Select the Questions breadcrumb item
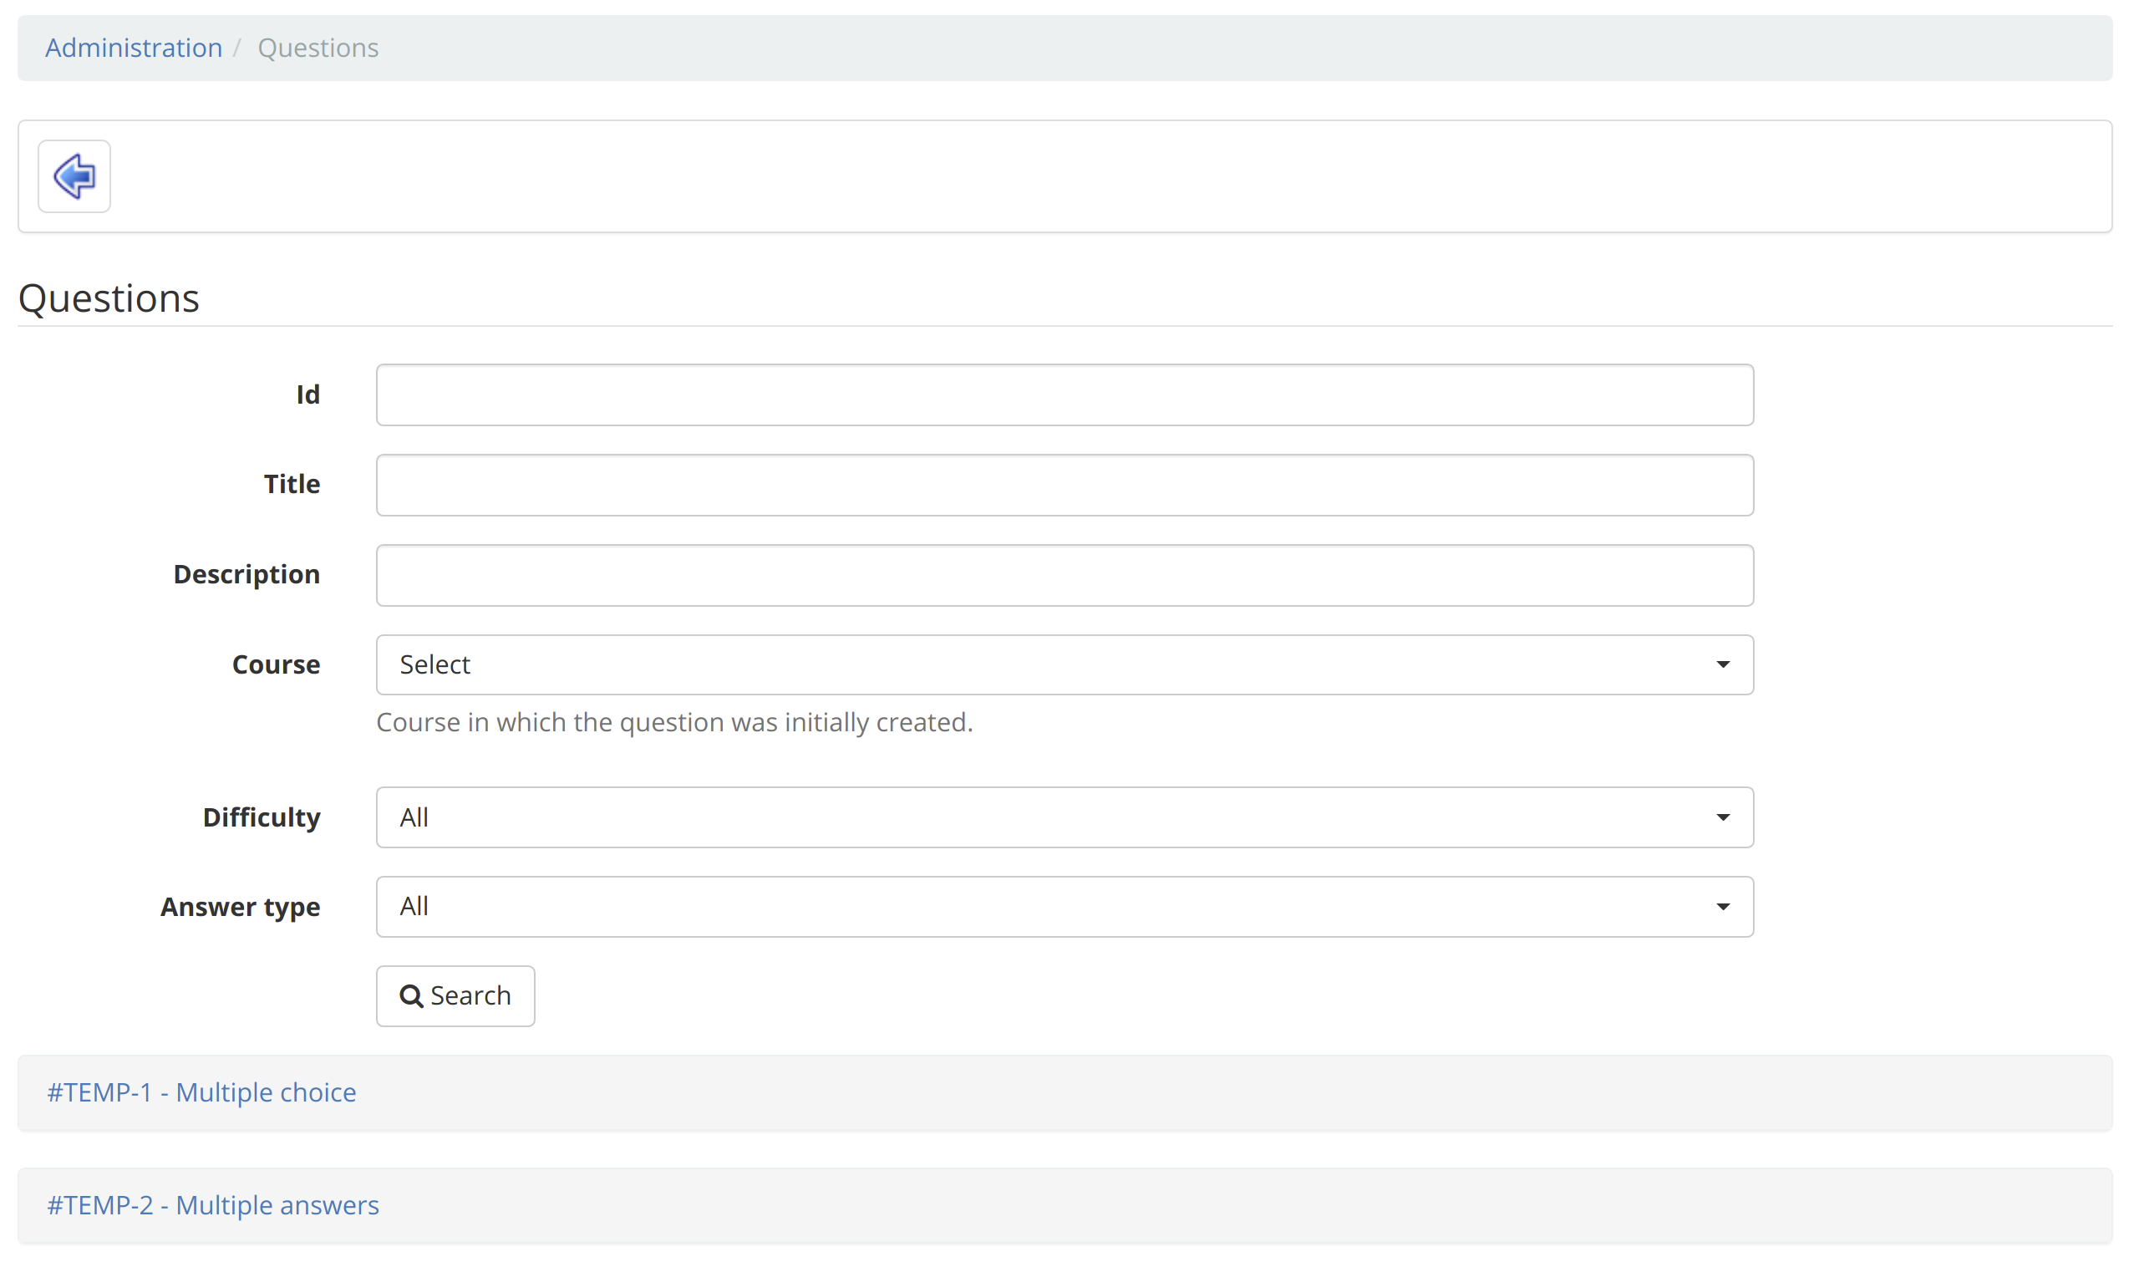2134x1262 pixels. point(318,48)
